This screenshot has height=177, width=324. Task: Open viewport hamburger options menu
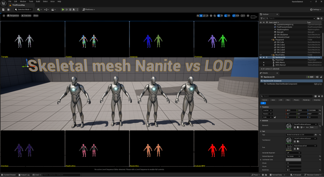tap(4, 16)
